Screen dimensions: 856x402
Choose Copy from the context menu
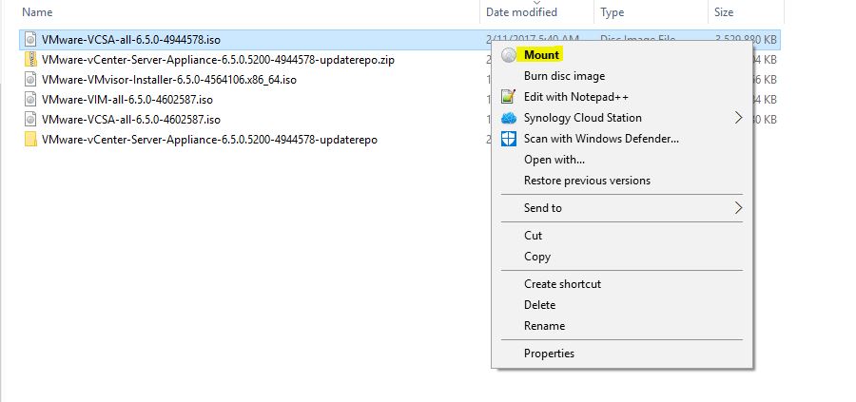537,257
